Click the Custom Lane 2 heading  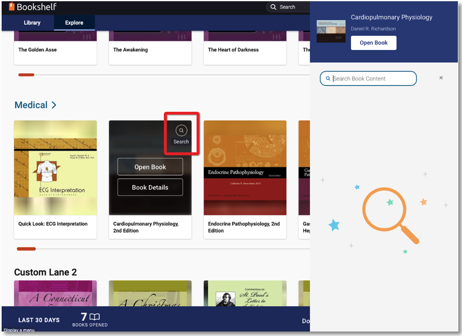coord(45,272)
